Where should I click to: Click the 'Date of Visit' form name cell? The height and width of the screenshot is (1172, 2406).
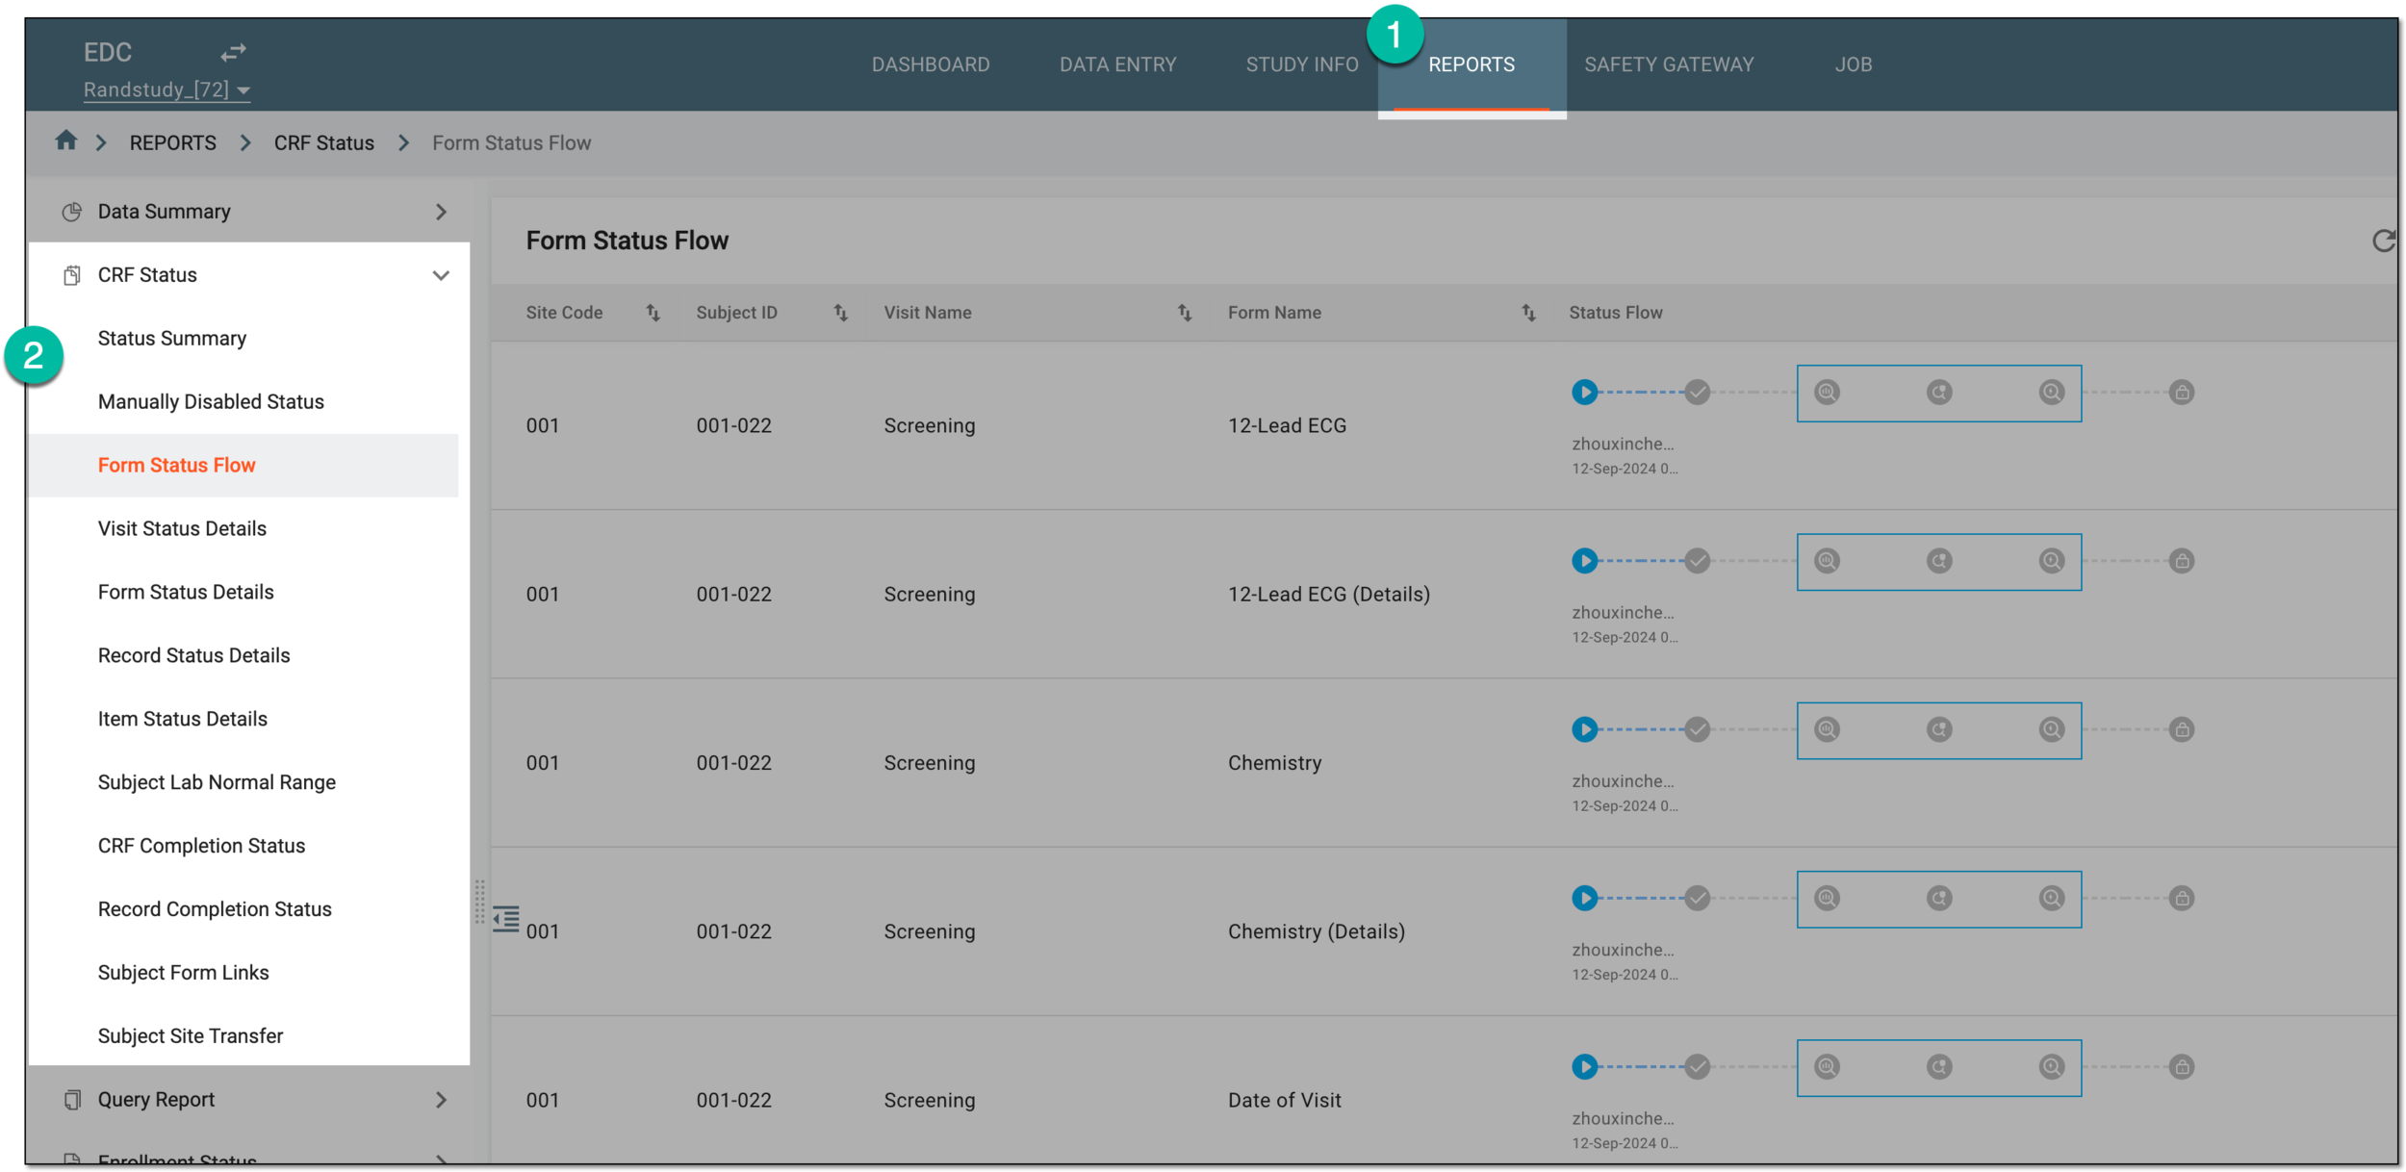1284,1101
